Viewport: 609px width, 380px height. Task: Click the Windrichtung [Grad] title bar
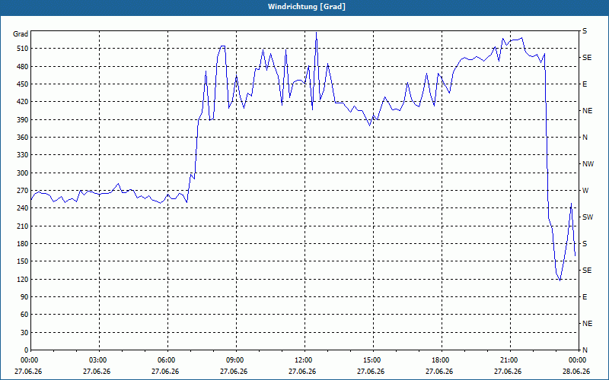click(x=304, y=7)
